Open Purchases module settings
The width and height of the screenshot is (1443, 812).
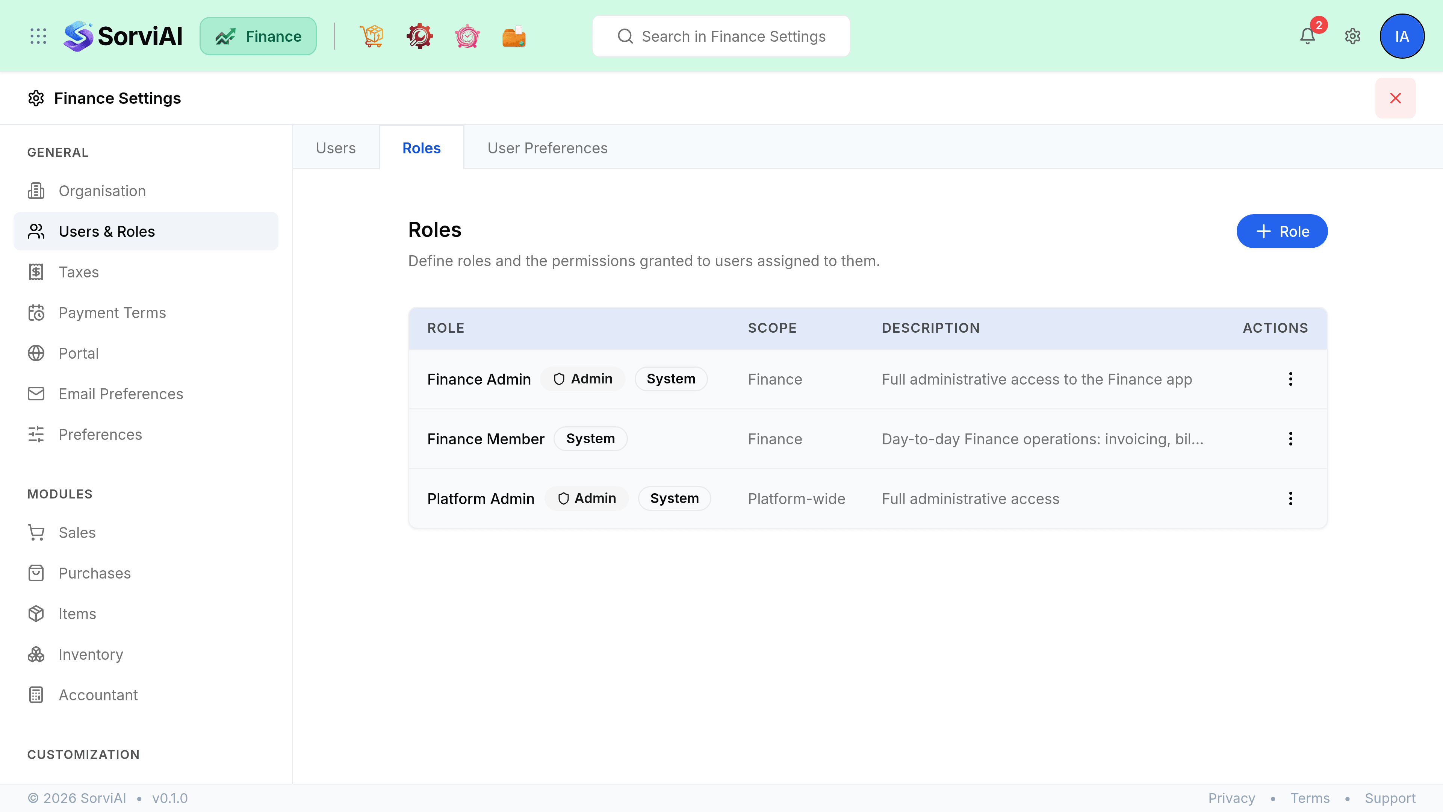click(x=146, y=573)
